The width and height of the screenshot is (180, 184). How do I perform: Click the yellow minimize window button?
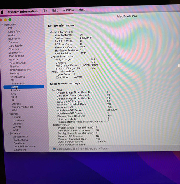[5, 20]
